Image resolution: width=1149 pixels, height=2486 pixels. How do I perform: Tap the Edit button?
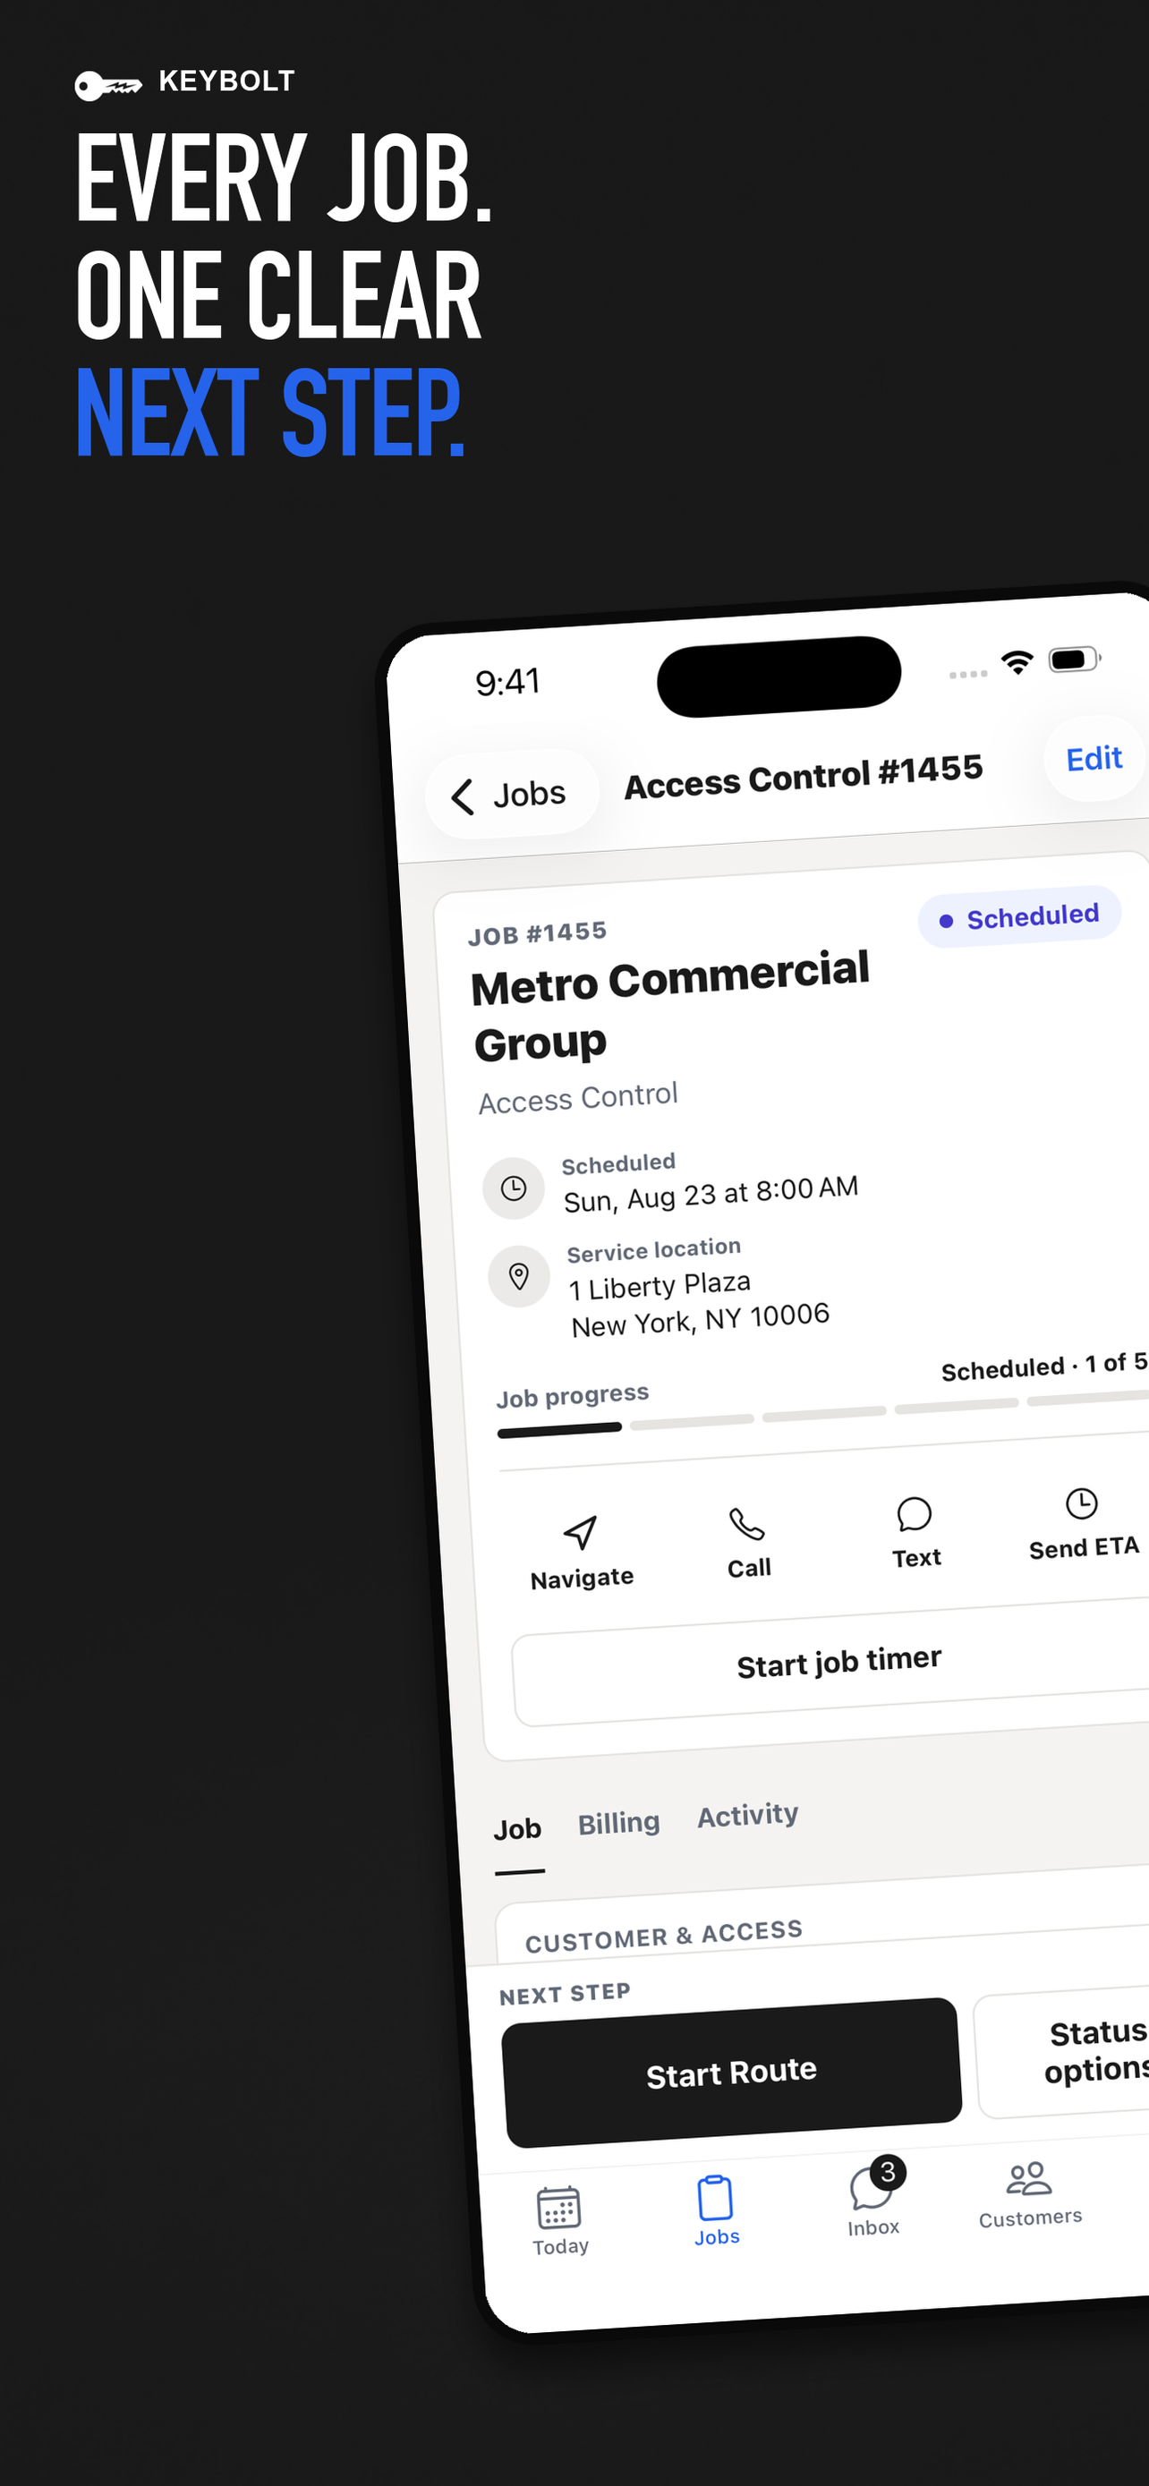tap(1094, 759)
